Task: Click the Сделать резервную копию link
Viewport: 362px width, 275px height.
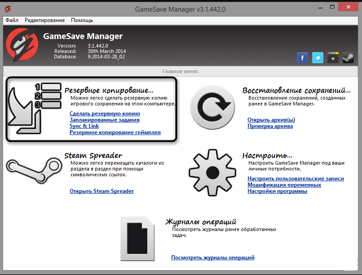Action: (x=105, y=113)
